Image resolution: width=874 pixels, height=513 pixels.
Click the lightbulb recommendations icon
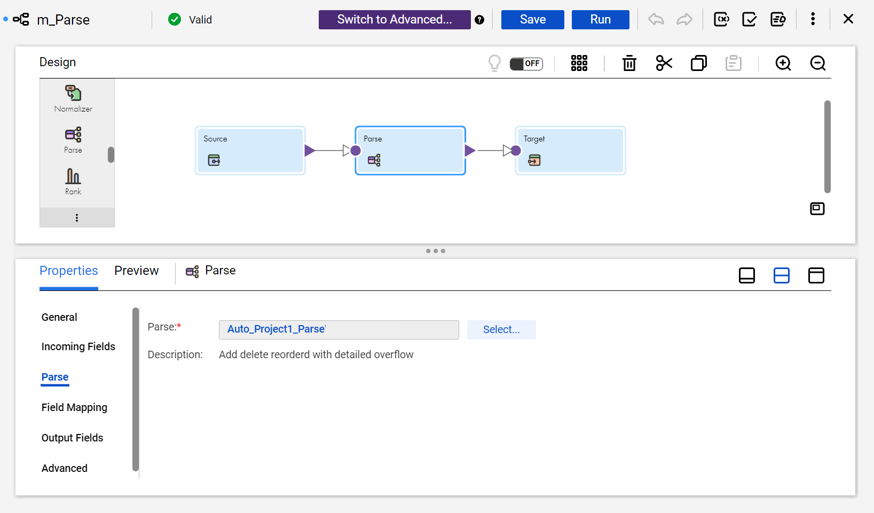click(495, 64)
